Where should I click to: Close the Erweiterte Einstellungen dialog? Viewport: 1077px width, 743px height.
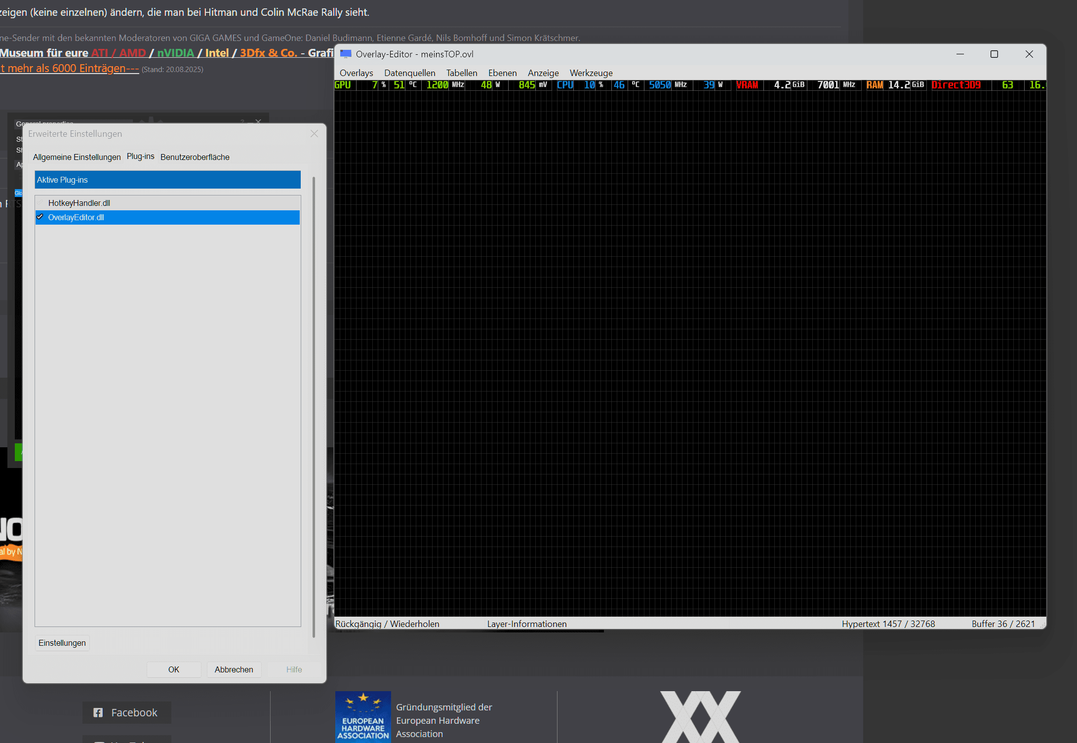click(x=314, y=134)
